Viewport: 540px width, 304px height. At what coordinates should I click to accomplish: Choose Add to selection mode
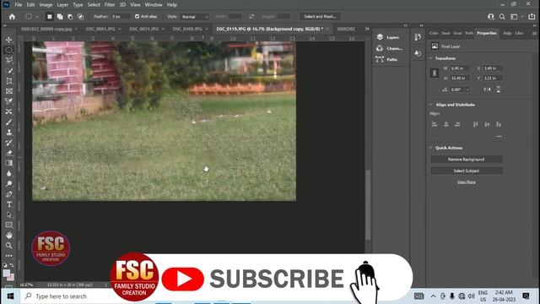[x=60, y=17]
